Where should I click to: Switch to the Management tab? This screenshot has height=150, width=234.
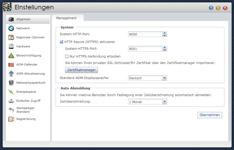66,18
